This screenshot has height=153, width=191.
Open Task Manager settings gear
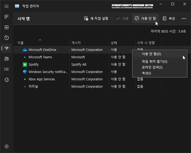click(7, 146)
